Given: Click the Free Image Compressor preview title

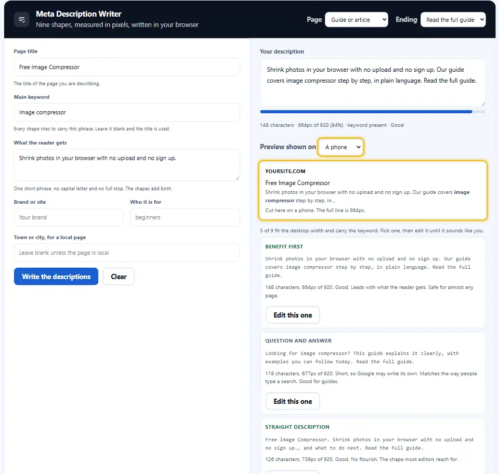Looking at the screenshot, I should tap(297, 183).
